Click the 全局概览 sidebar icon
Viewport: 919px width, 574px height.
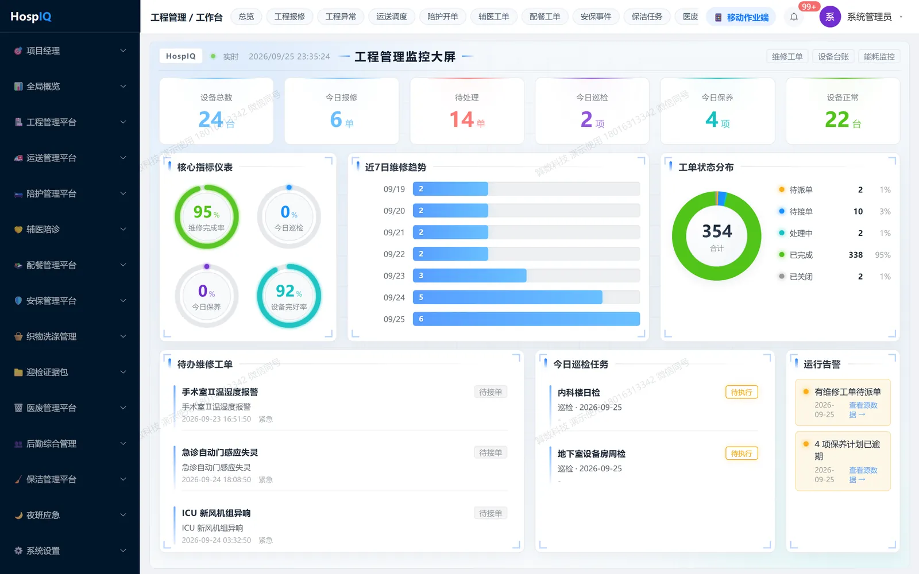18,86
